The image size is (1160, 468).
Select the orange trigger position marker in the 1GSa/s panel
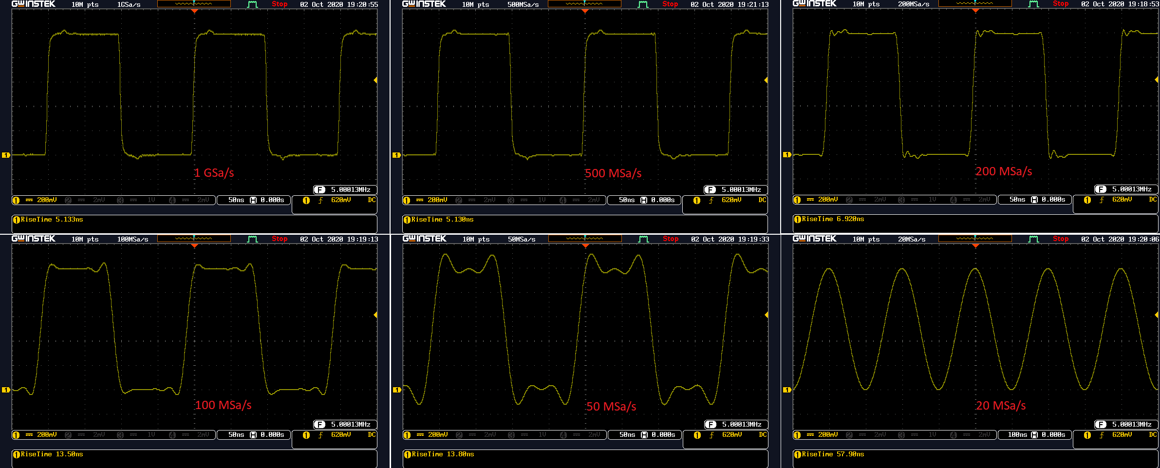pyautogui.click(x=194, y=11)
